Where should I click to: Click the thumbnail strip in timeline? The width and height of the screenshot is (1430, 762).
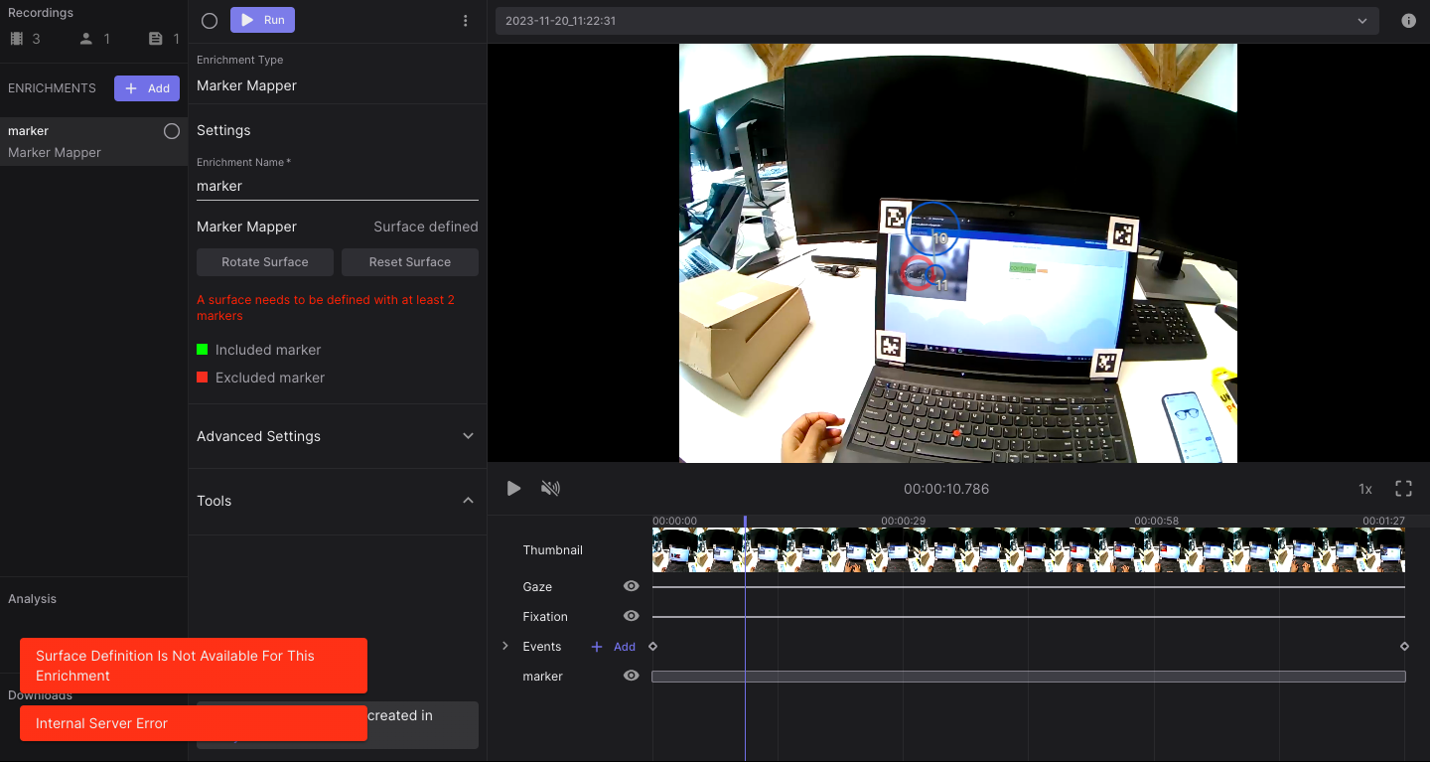[1029, 550]
